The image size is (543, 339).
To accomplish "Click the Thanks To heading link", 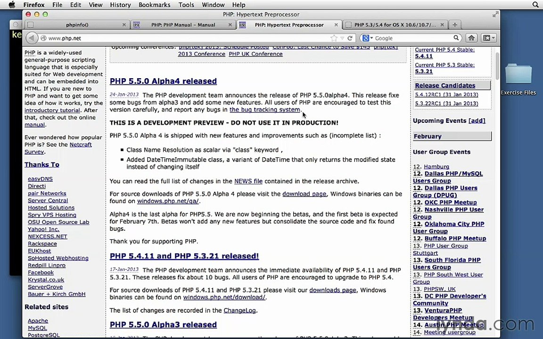I will (x=42, y=165).
